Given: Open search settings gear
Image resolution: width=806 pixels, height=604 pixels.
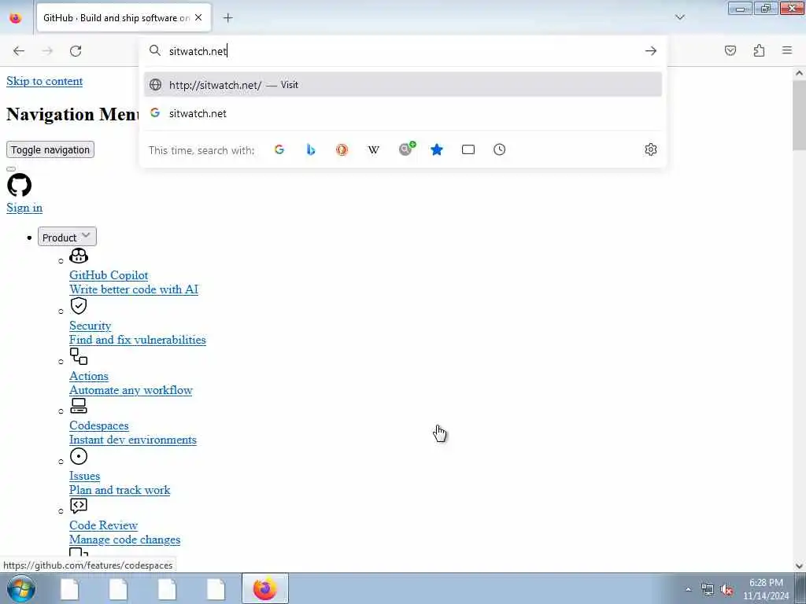Looking at the screenshot, I should click(x=651, y=149).
